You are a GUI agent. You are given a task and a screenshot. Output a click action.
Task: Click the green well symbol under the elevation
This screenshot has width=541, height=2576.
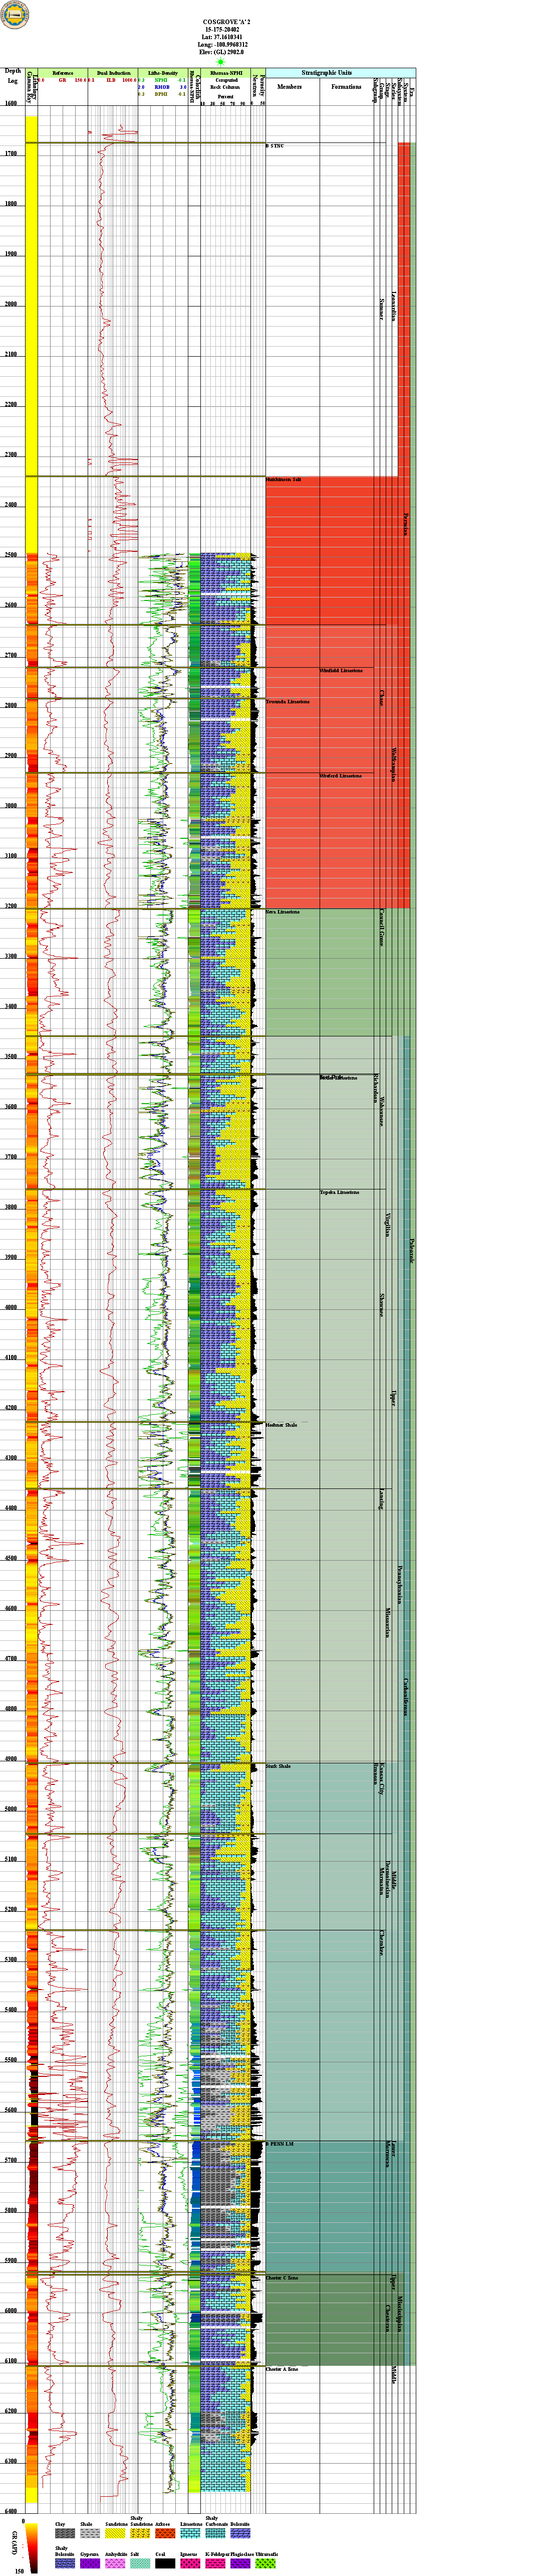[220, 61]
